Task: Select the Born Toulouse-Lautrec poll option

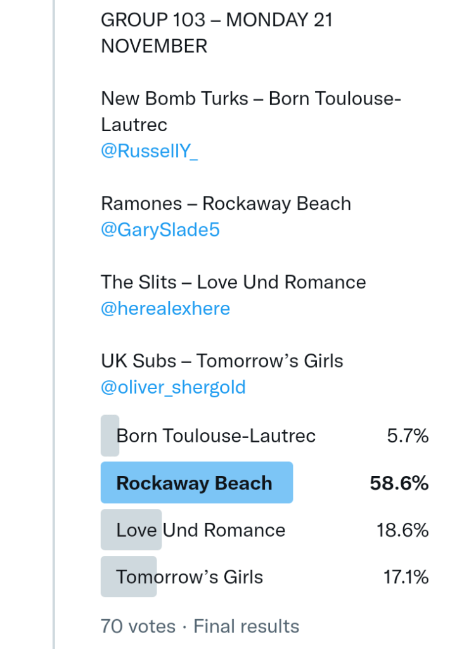Action: click(215, 436)
